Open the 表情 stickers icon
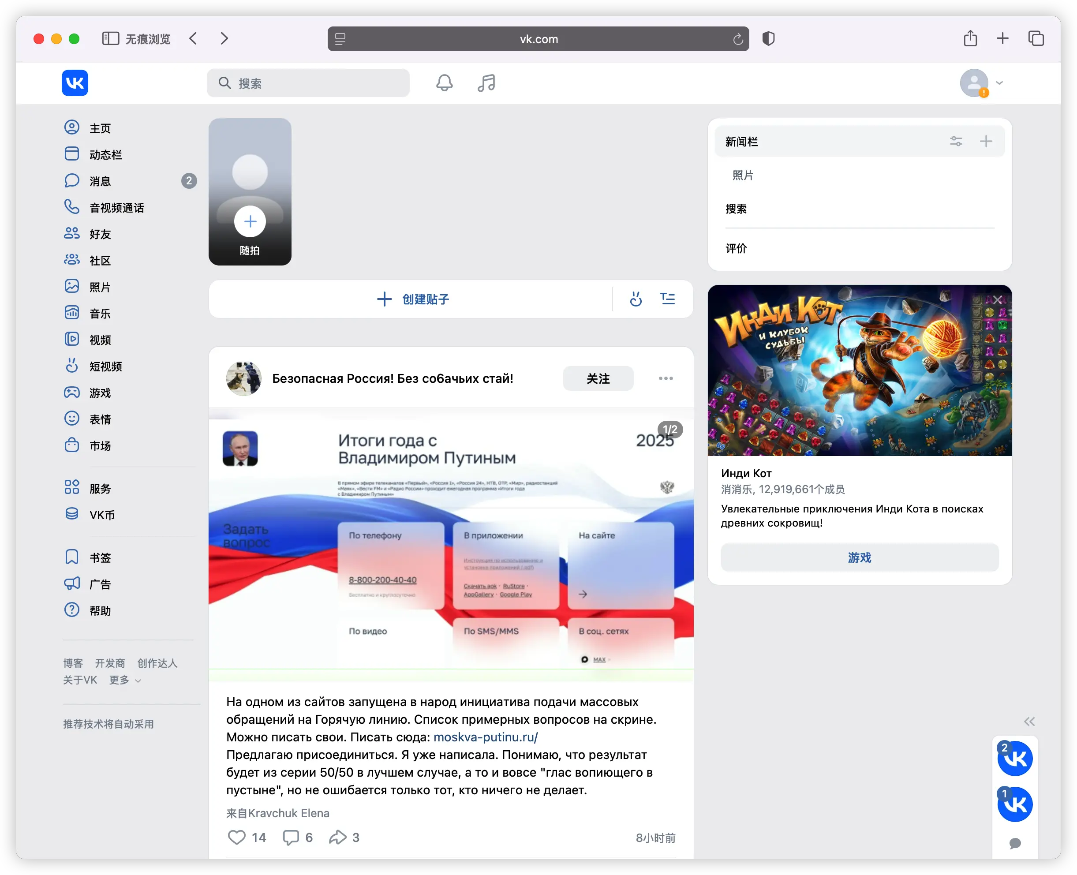Screen dimensions: 1077x875 73,419
